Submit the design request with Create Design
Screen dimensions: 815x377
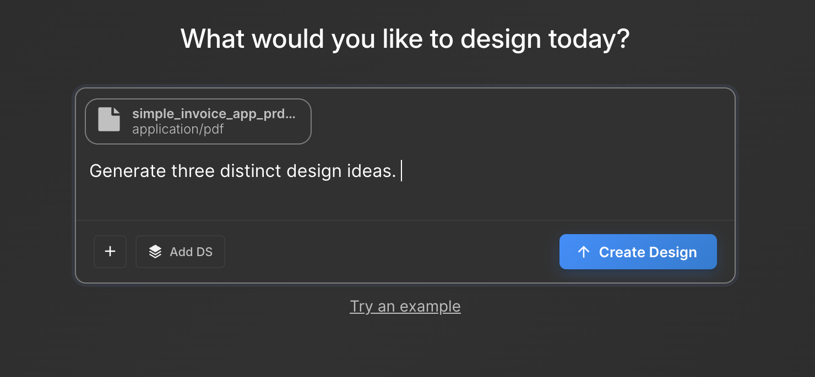[x=638, y=252]
